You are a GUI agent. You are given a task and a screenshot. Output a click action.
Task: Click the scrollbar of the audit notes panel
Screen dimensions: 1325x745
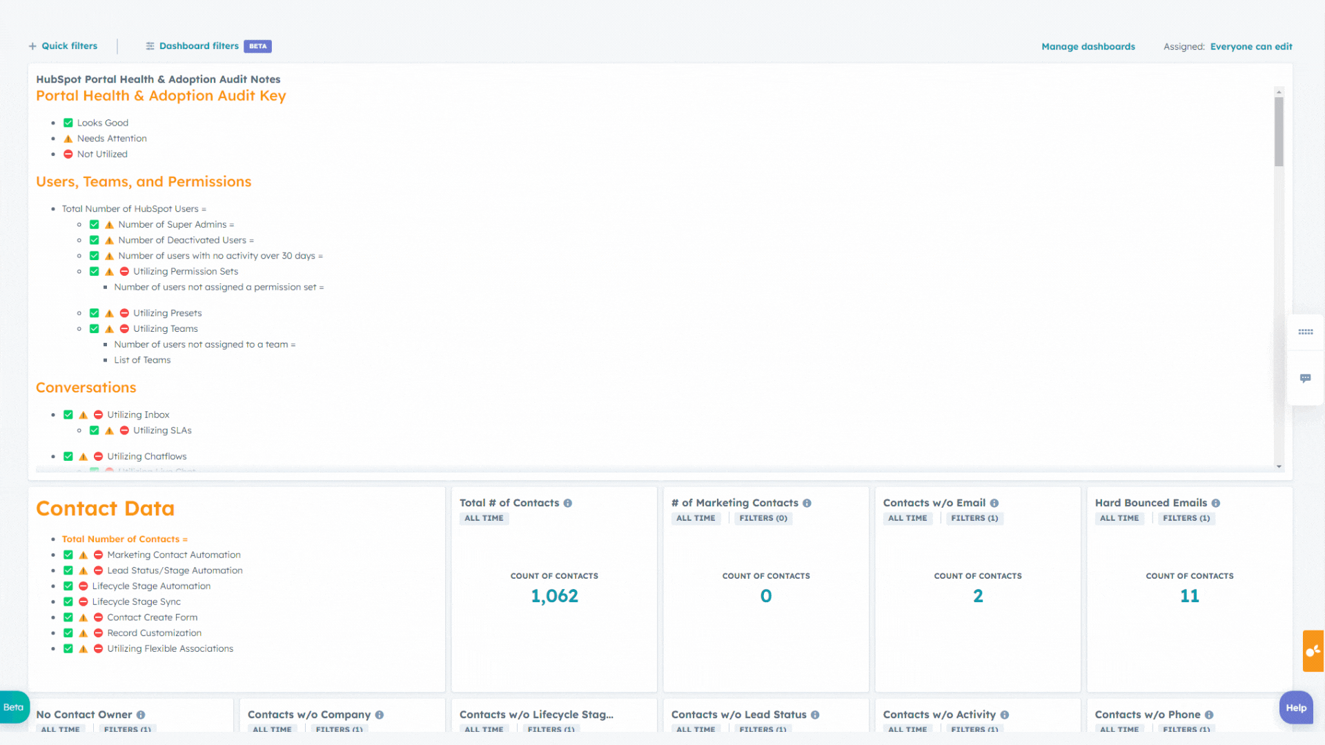(1279, 131)
